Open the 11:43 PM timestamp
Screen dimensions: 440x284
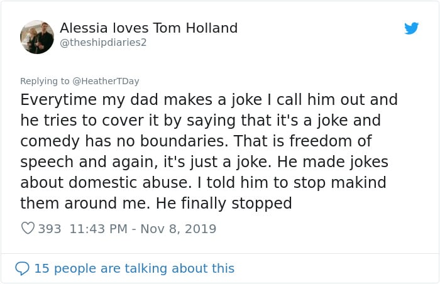coord(98,229)
